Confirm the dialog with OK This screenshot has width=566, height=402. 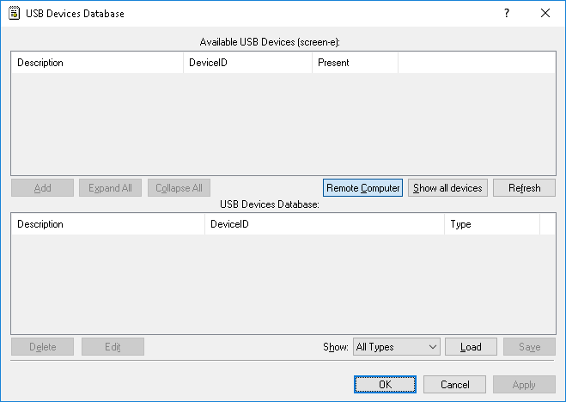click(x=385, y=385)
